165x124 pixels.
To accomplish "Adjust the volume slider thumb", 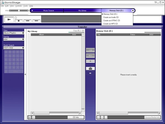I will pyautogui.click(x=19, y=10).
